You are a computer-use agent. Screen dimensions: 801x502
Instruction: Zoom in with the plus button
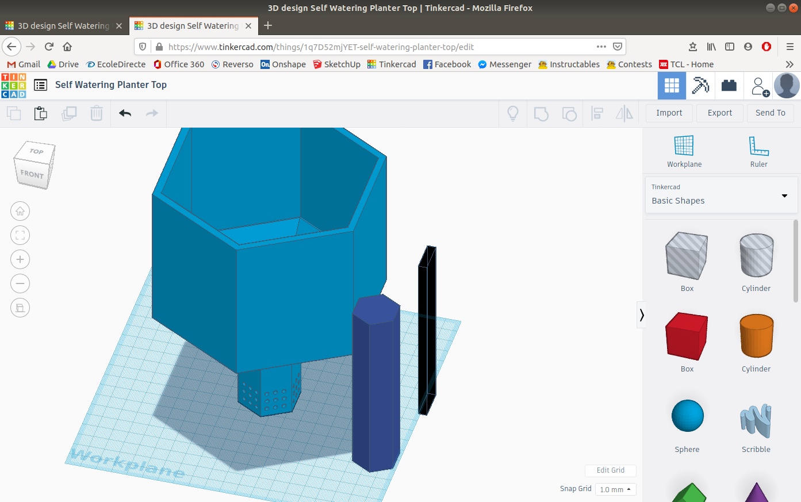[x=20, y=259]
